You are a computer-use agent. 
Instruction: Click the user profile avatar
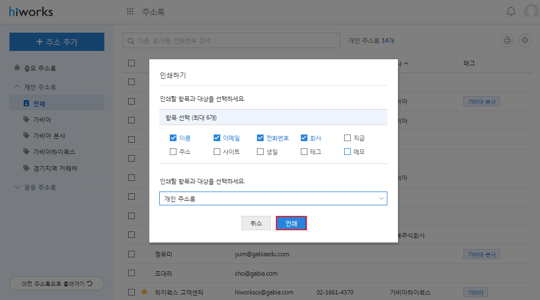[x=533, y=12]
